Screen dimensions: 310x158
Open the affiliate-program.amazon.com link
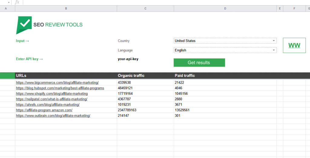click(44, 110)
